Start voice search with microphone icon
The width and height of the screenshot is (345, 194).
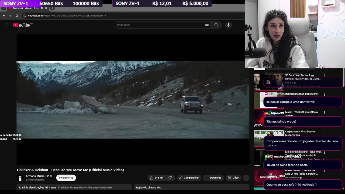[228, 25]
